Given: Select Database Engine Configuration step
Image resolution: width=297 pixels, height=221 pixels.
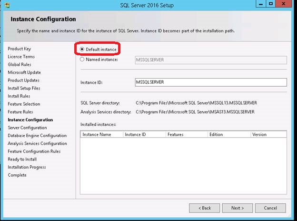Looking at the screenshot, I should (37, 136).
